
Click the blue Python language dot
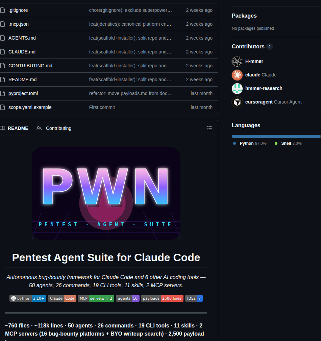(234, 143)
